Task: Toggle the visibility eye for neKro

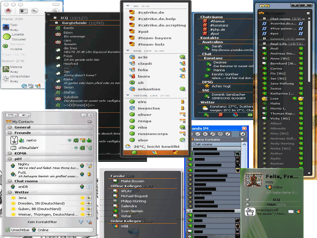Action: [69, 140]
